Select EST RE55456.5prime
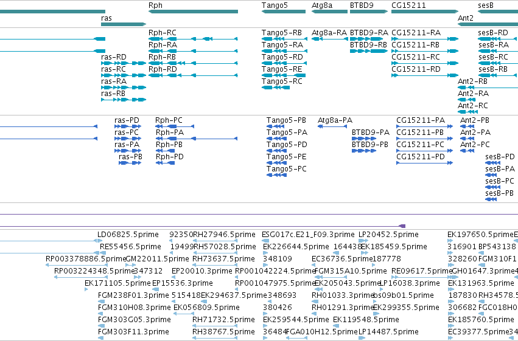Viewport: 518px width, 341px height. 130,247
